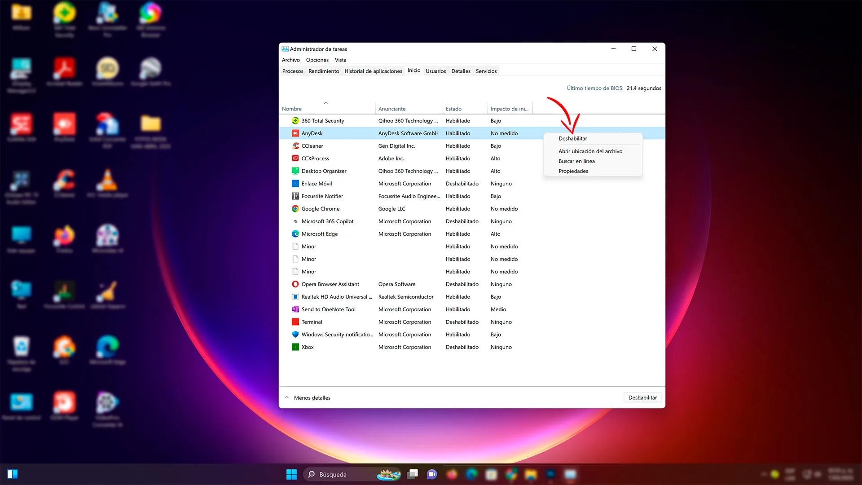Click the Terminal icon in the list
862x485 pixels.
tap(295, 322)
